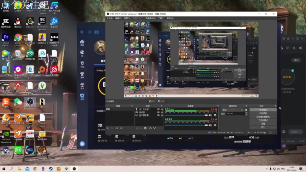The height and width of the screenshot is (172, 306).
Task: Open source Filters button above docks
Action: pyautogui.click(x=161, y=101)
